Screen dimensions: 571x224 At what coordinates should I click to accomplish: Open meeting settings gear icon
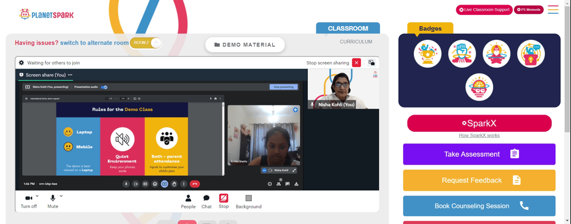[22, 63]
